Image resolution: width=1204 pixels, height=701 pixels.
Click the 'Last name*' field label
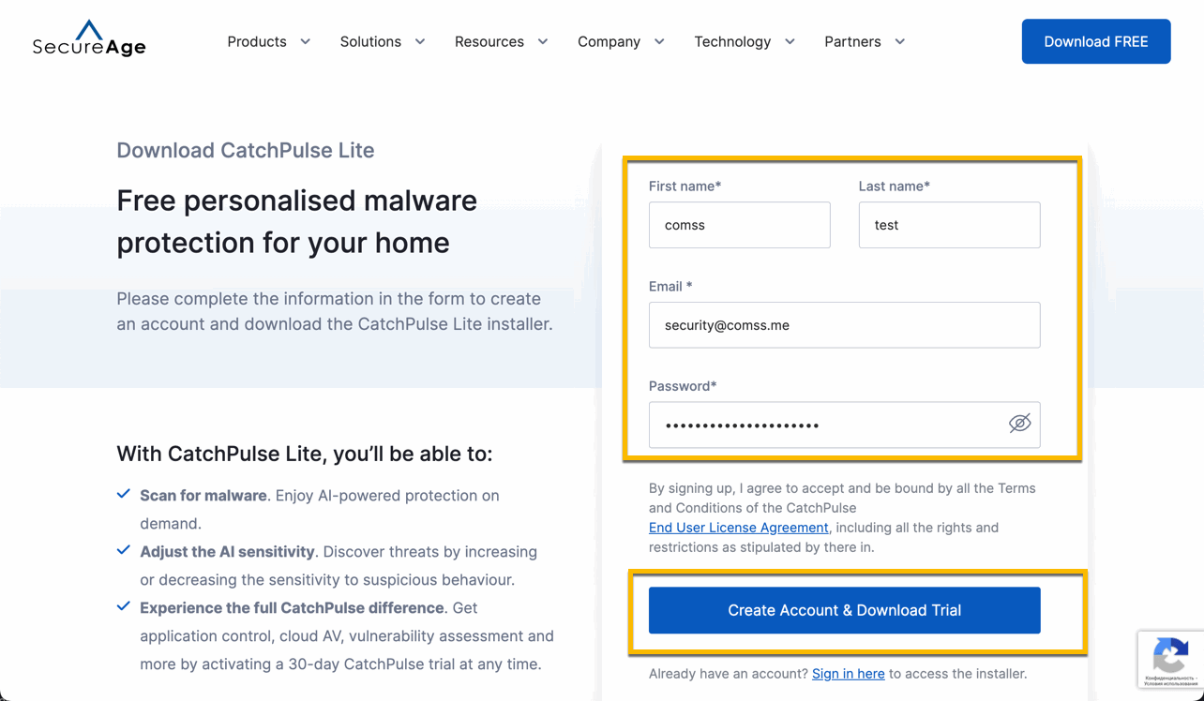pos(895,186)
